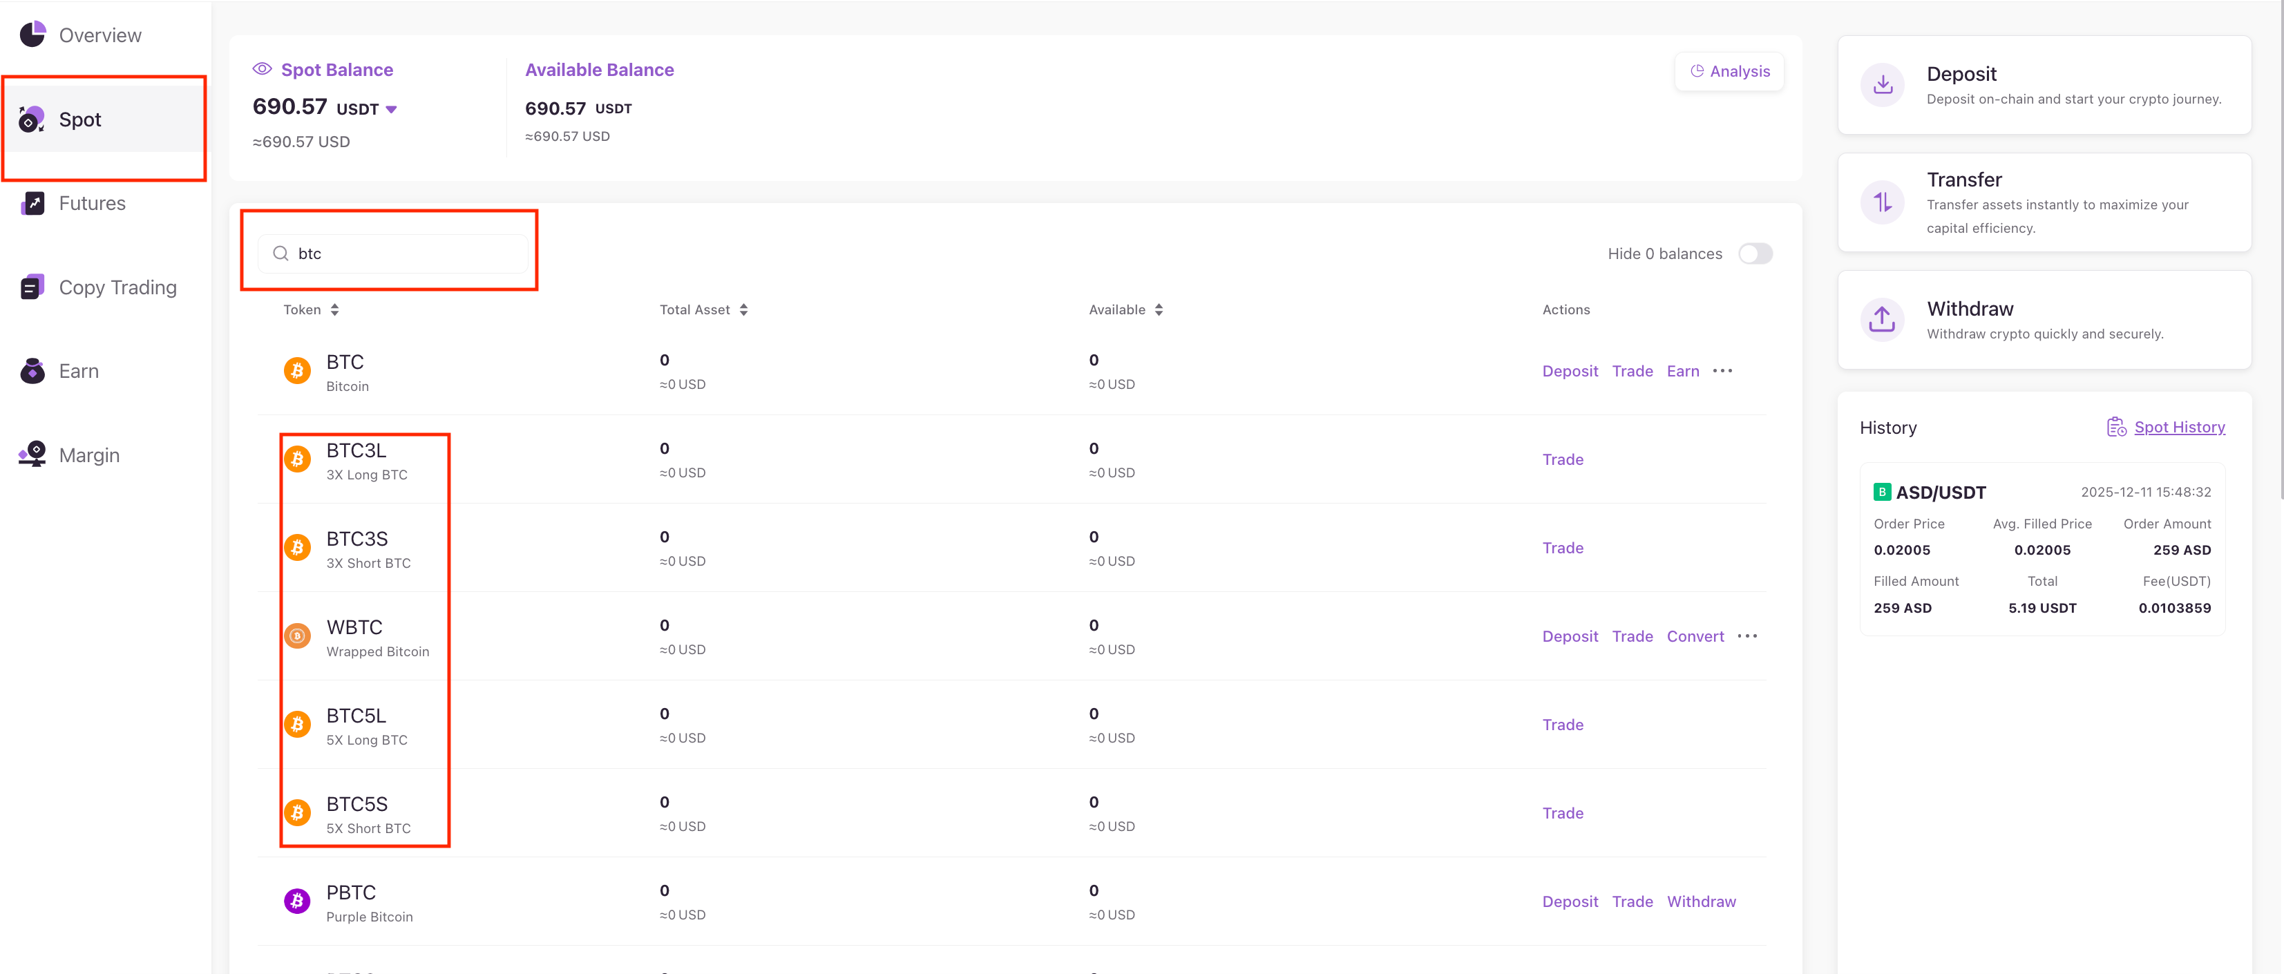Open more actions for WBTC row
This screenshot has height=974, width=2284.
pyautogui.click(x=1747, y=636)
